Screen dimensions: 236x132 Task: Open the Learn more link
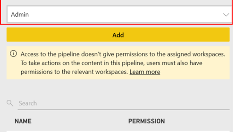click(145, 72)
